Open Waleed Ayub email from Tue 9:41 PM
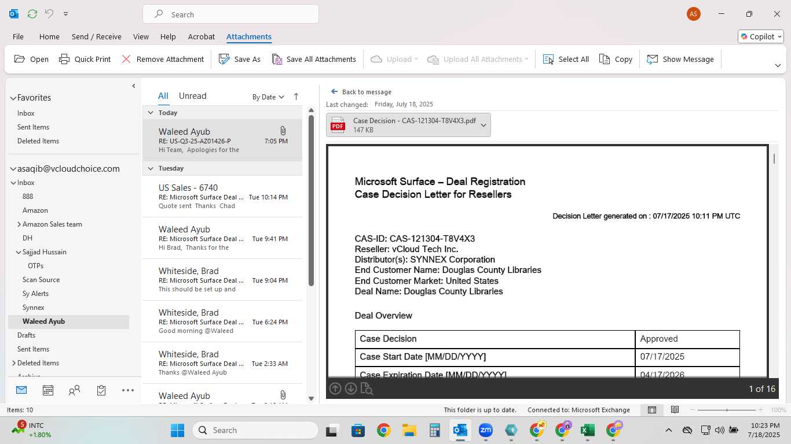The width and height of the screenshot is (791, 444). pyautogui.click(x=223, y=238)
